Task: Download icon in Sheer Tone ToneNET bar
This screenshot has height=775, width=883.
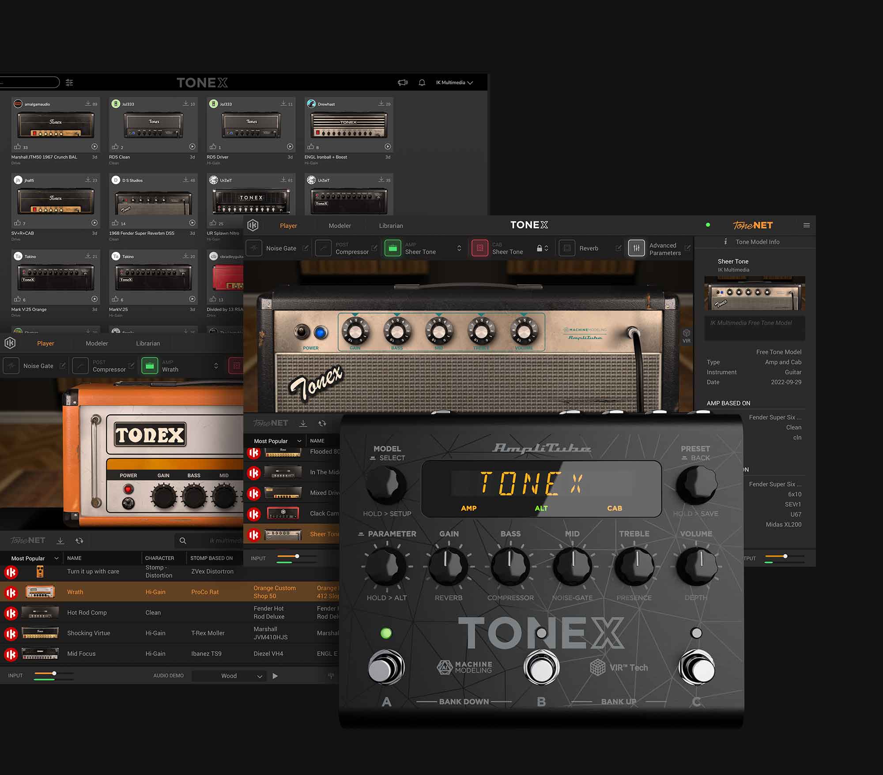Action: pos(303,423)
